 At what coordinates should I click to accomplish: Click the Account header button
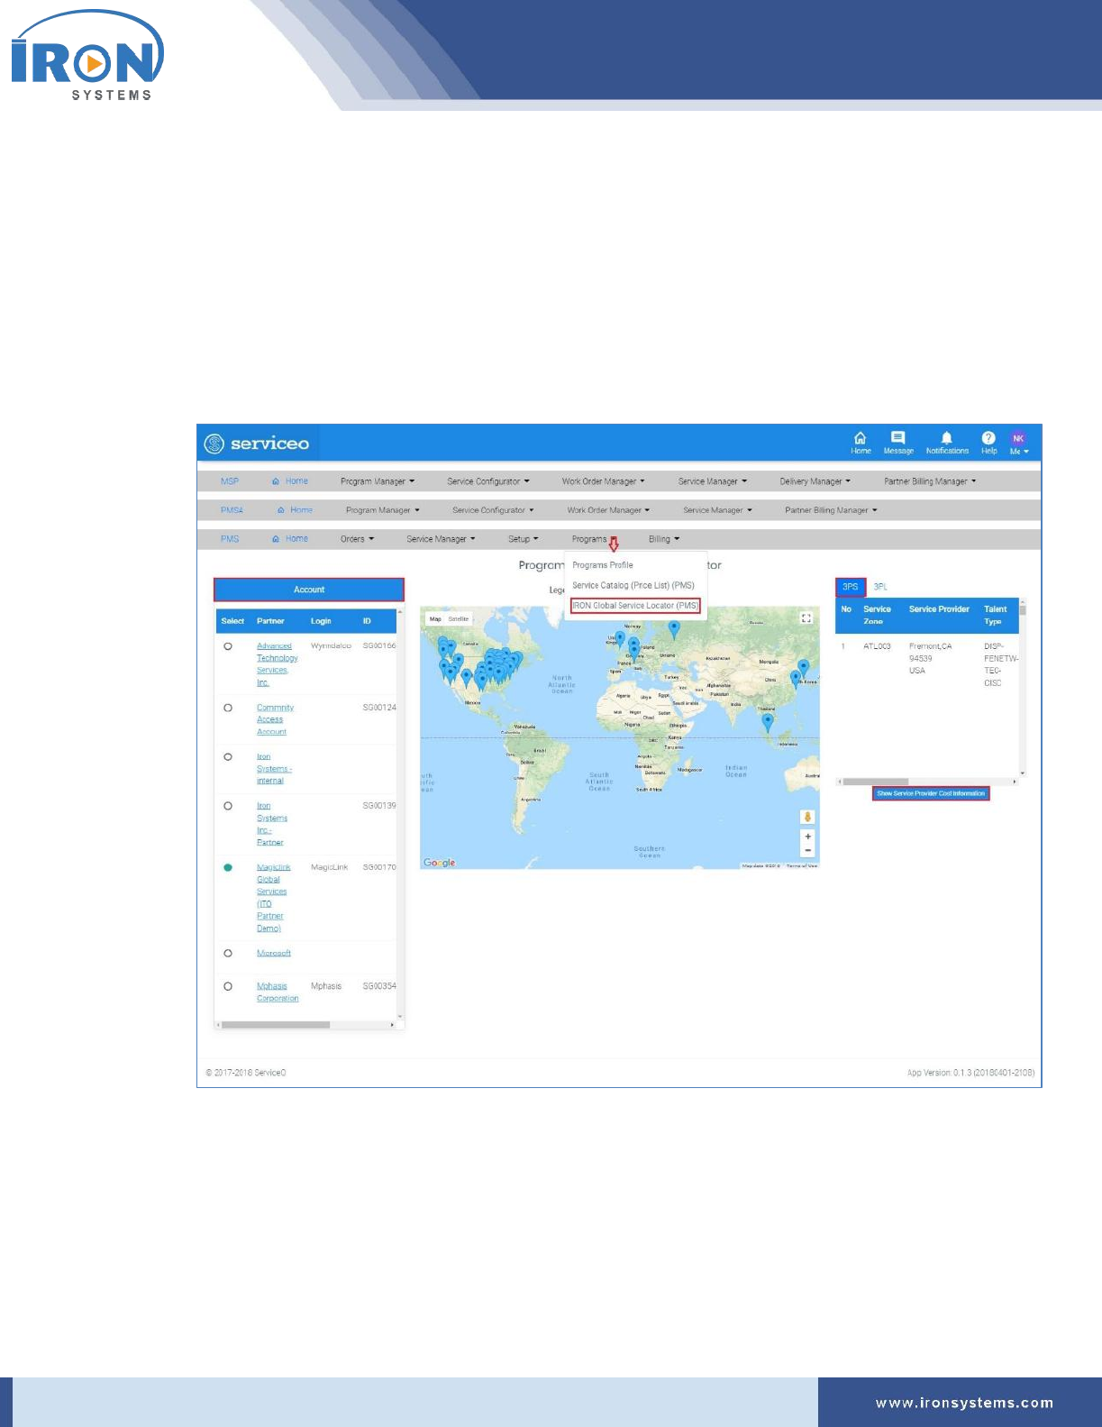(x=309, y=590)
